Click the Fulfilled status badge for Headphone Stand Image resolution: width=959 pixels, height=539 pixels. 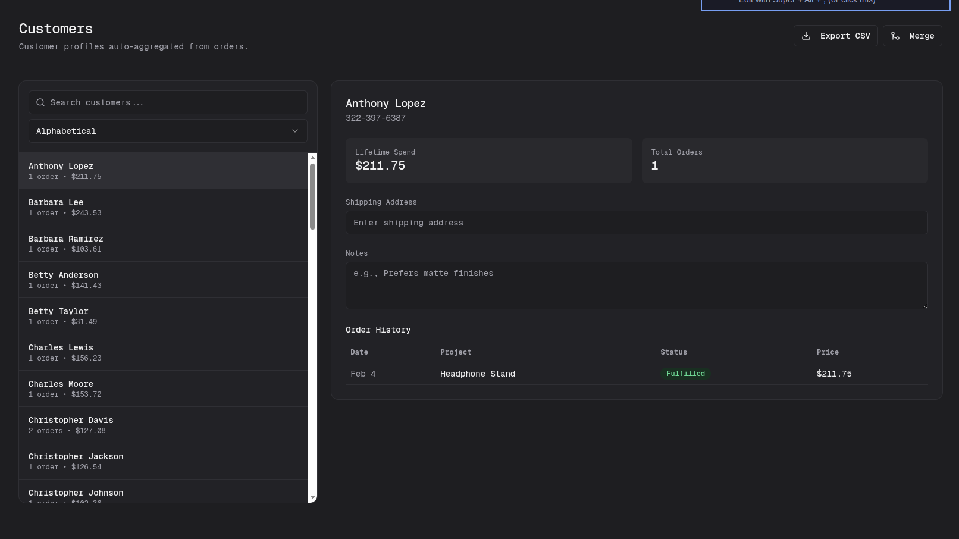tap(685, 374)
